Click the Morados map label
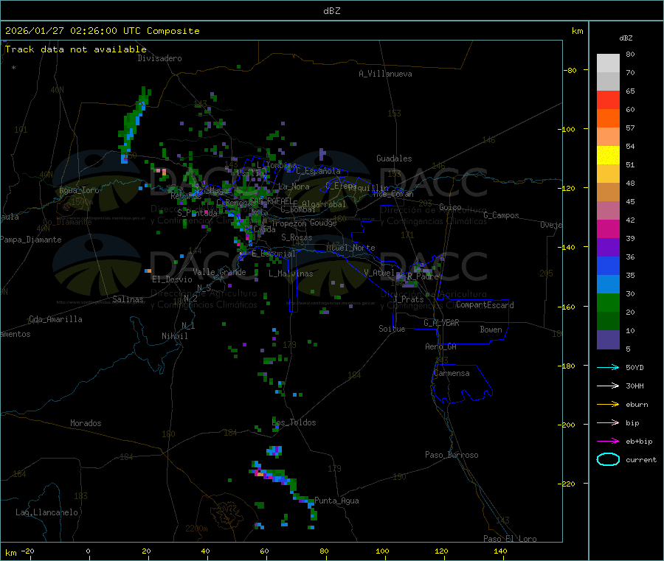Screen dimensions: 664x561 click(x=86, y=423)
